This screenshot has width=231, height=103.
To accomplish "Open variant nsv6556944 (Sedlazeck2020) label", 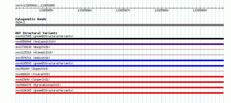I will tap(36, 42).
